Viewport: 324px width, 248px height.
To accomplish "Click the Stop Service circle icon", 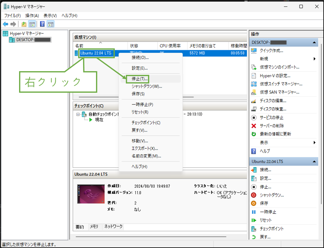I will pyautogui.click(x=254, y=117).
